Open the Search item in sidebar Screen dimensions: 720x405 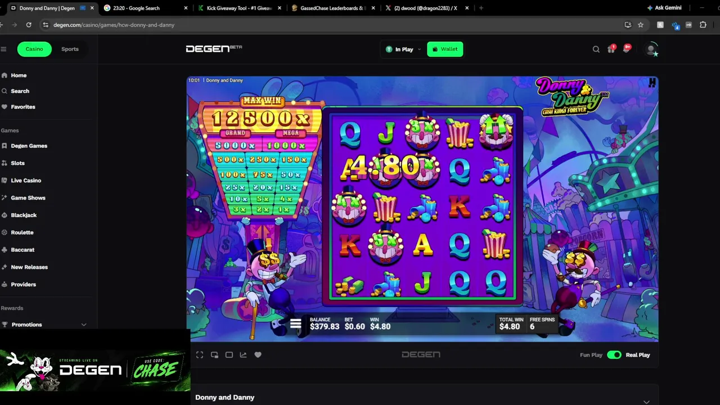tap(20, 91)
